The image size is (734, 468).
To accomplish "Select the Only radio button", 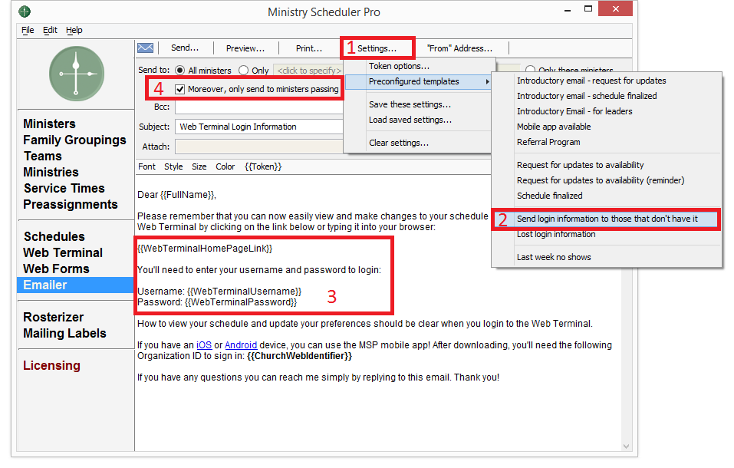I will (244, 71).
